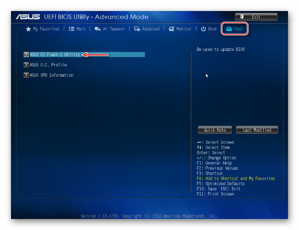Expand arrow beside ASUS EZ Flash 2 Utility
The width and height of the screenshot is (299, 230).
click(x=26, y=54)
